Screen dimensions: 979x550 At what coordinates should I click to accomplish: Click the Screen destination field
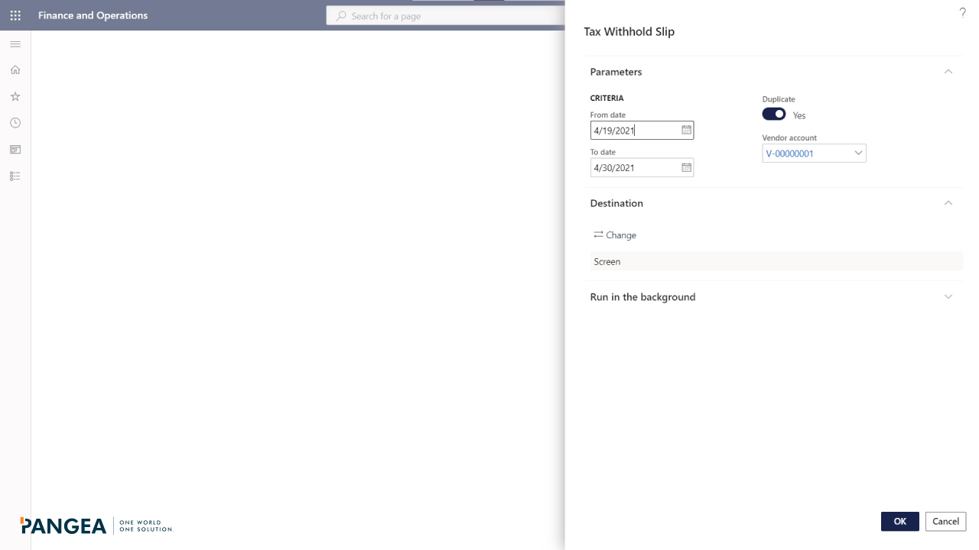(x=776, y=261)
